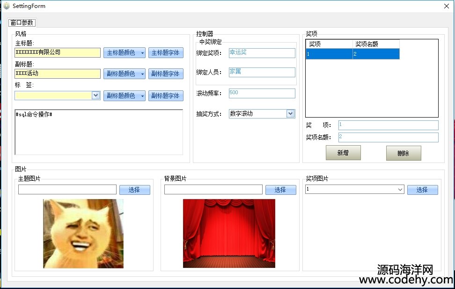Expand the 标签 combo box
This screenshot has width=455, height=289.
point(96,95)
